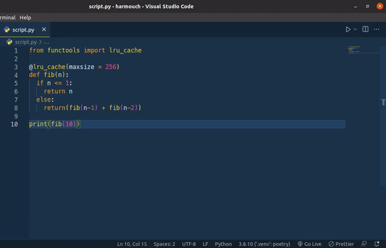The width and height of the screenshot is (386, 248).
Task: Place cursor on 'lru_cache' import text
Action: pos(125,50)
